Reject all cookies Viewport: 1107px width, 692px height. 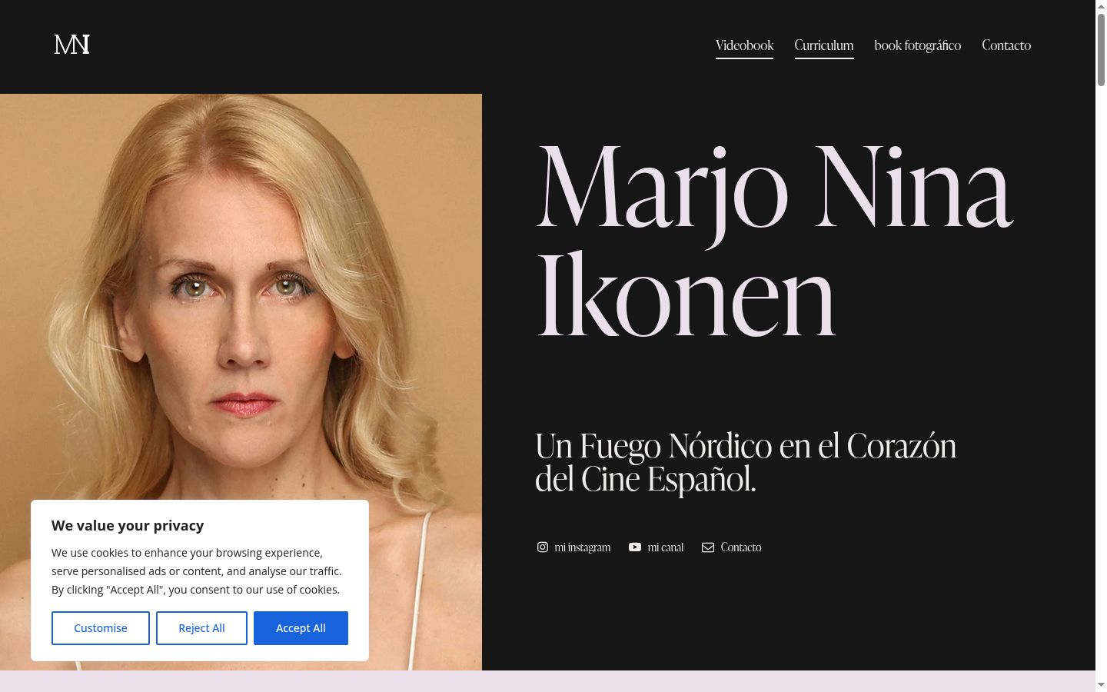(201, 628)
